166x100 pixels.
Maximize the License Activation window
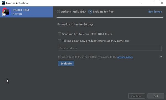(152, 3)
